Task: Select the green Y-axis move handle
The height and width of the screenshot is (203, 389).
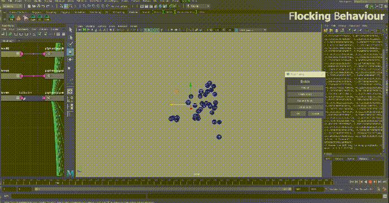Action: (191, 85)
